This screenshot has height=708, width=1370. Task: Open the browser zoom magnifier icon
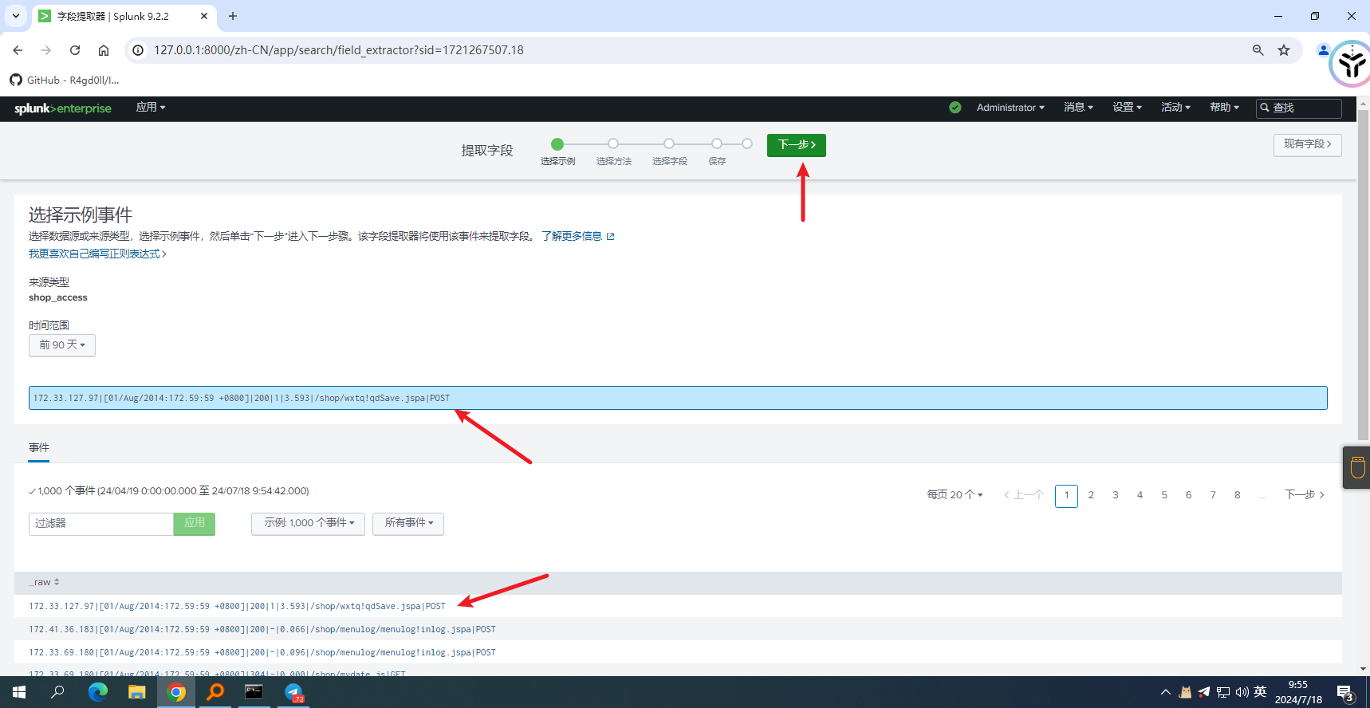pos(1258,50)
